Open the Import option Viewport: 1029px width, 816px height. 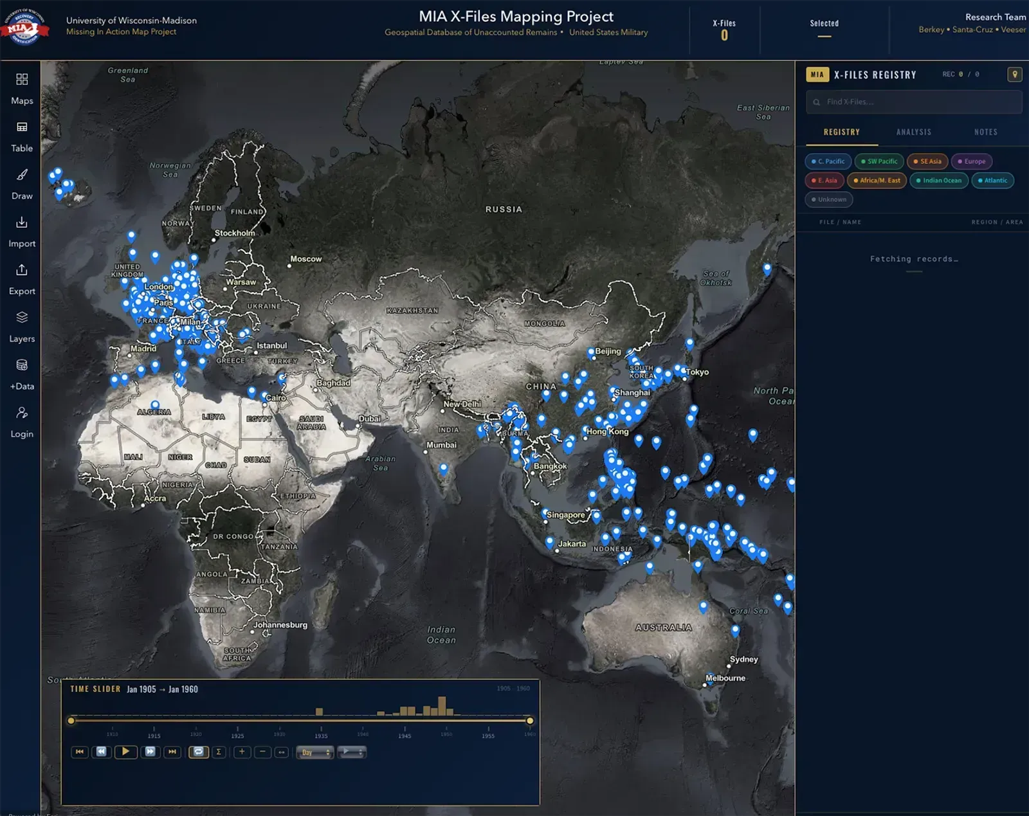coord(22,231)
